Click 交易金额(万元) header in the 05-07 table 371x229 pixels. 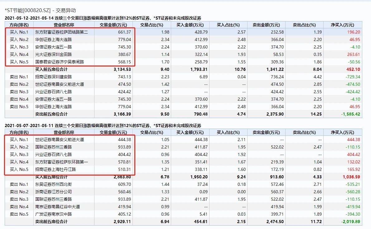click(113, 133)
